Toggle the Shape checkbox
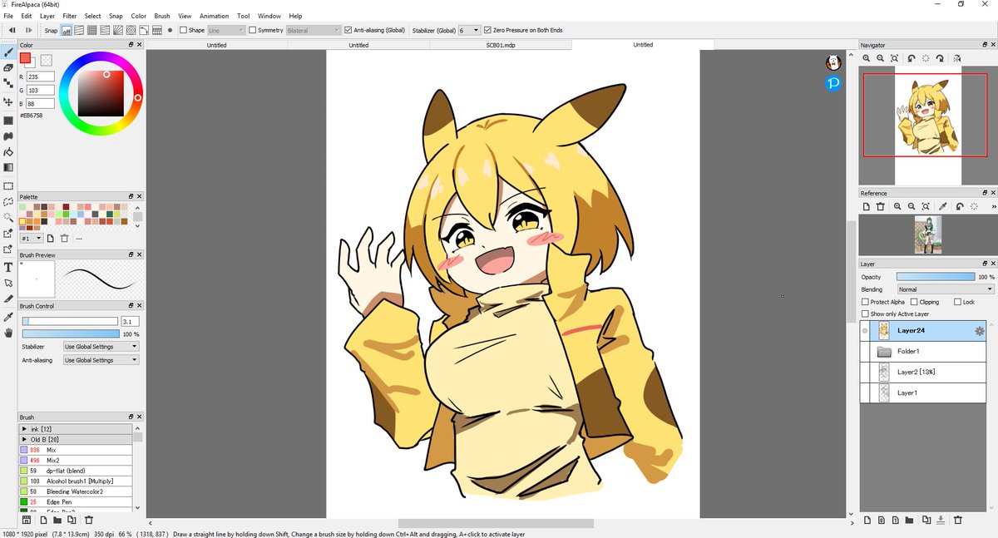This screenshot has width=998, height=538. click(x=183, y=30)
